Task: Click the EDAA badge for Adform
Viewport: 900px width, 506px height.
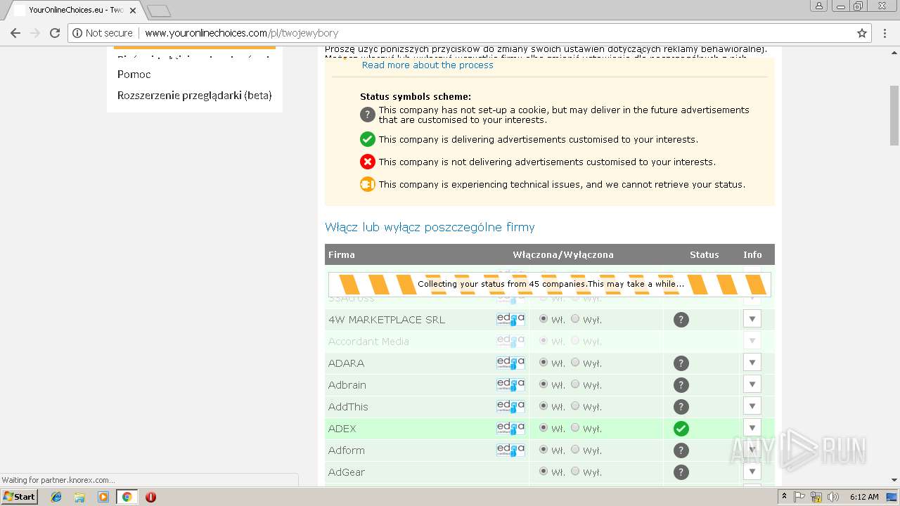Action: (x=510, y=450)
